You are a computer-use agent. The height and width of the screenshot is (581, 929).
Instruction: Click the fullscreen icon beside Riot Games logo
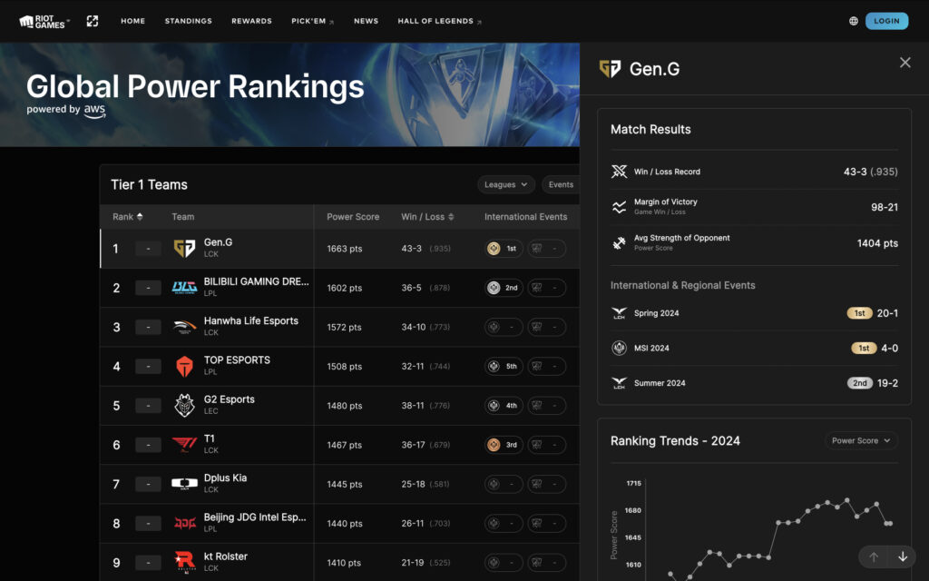[92, 20]
